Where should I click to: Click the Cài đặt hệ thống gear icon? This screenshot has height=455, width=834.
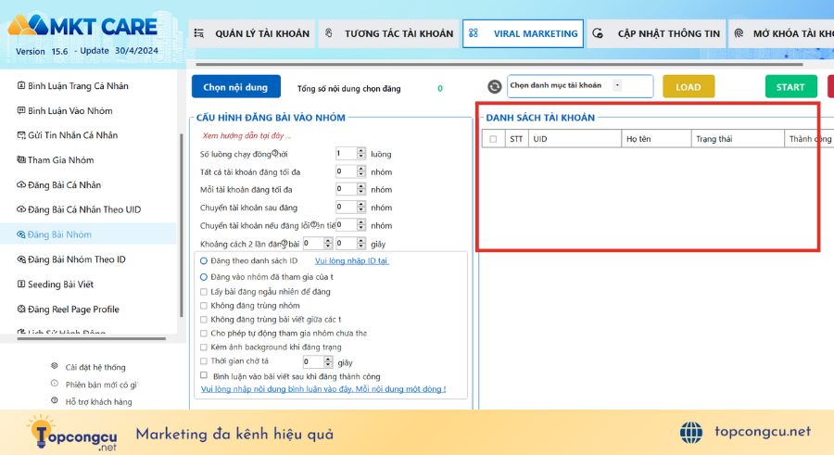(55, 366)
